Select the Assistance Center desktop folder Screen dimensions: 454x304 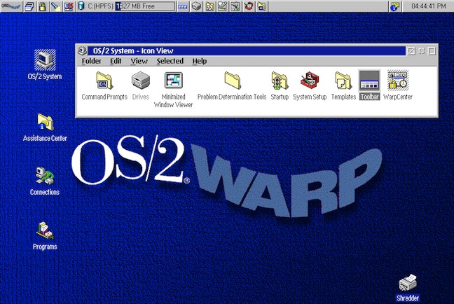pyautogui.click(x=45, y=127)
